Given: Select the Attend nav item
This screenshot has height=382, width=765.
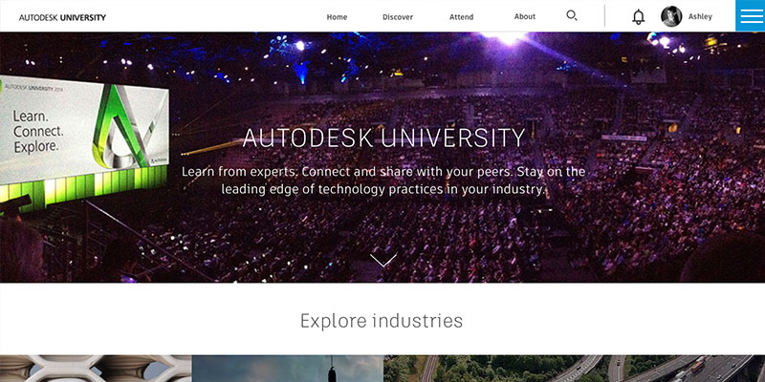Looking at the screenshot, I should click(x=462, y=17).
